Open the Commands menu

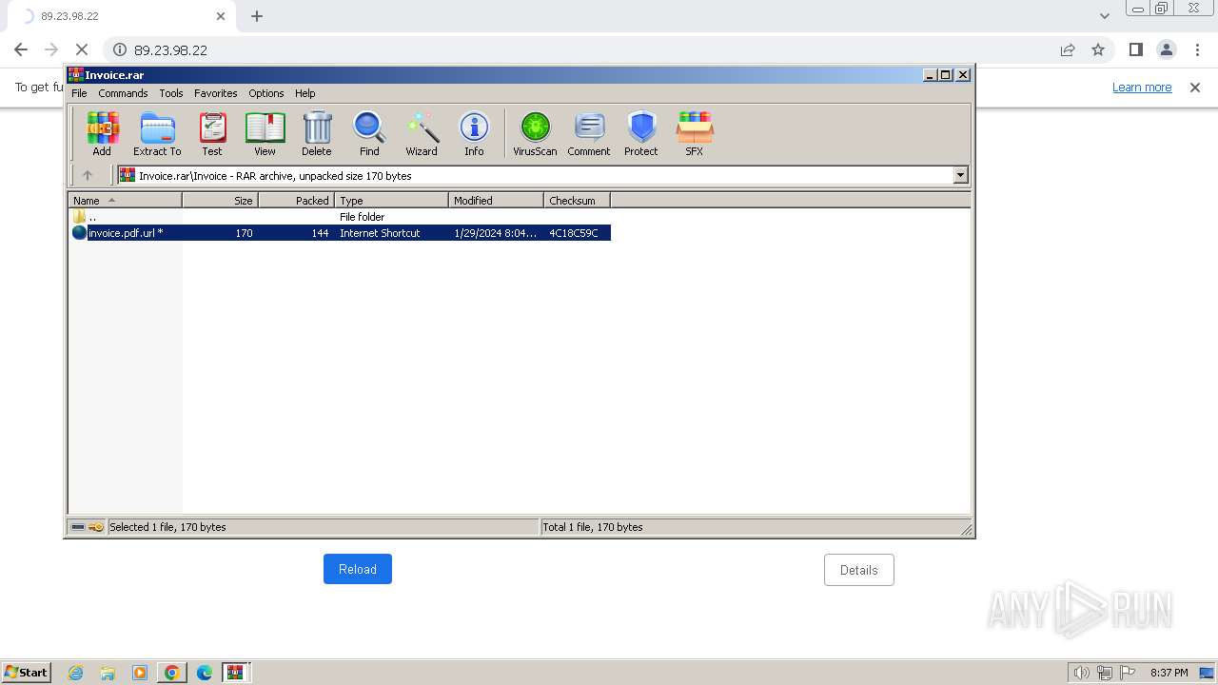[x=123, y=93]
